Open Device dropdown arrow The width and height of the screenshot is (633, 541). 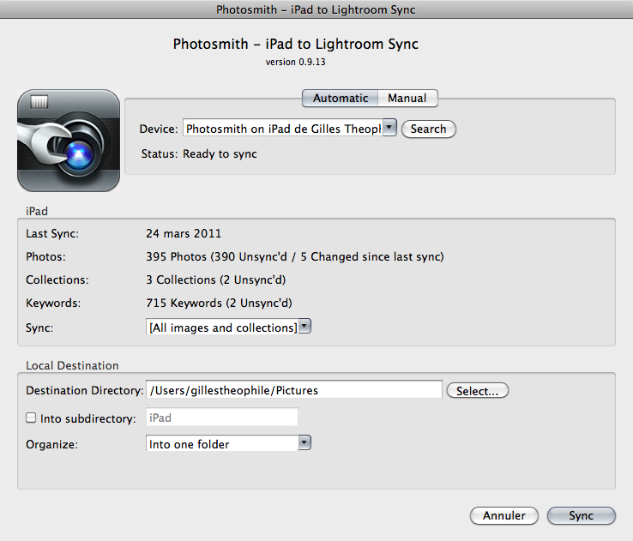click(389, 128)
